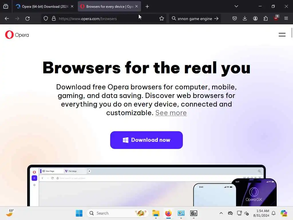Open the 7-Zip taskbar app
The width and height of the screenshot is (293, 220).
coord(194,213)
